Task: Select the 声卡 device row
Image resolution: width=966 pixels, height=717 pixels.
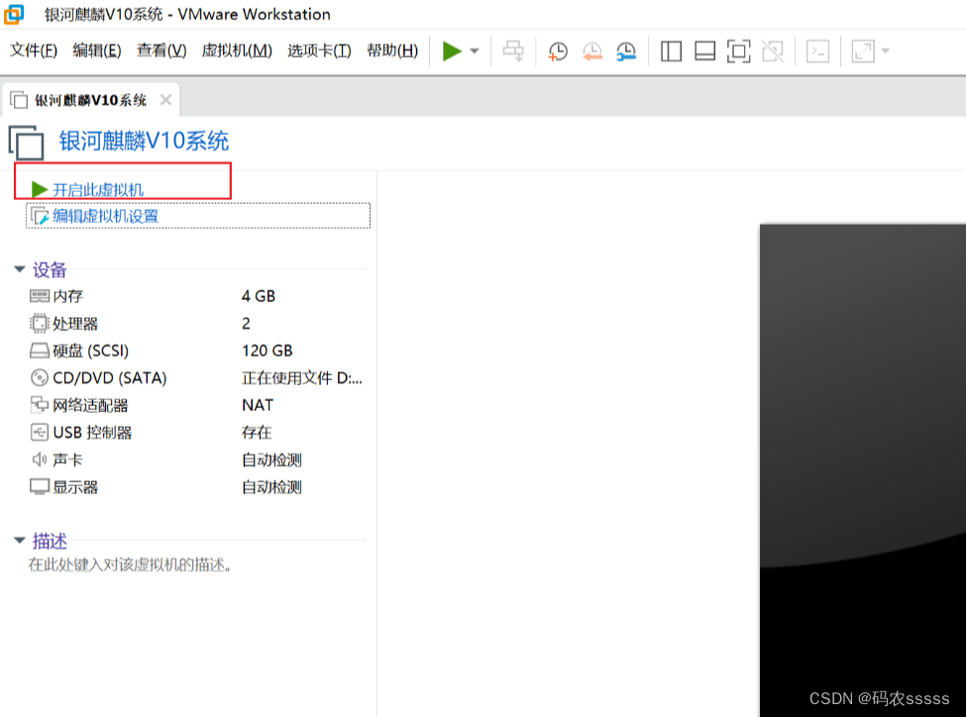Action: tap(197, 460)
